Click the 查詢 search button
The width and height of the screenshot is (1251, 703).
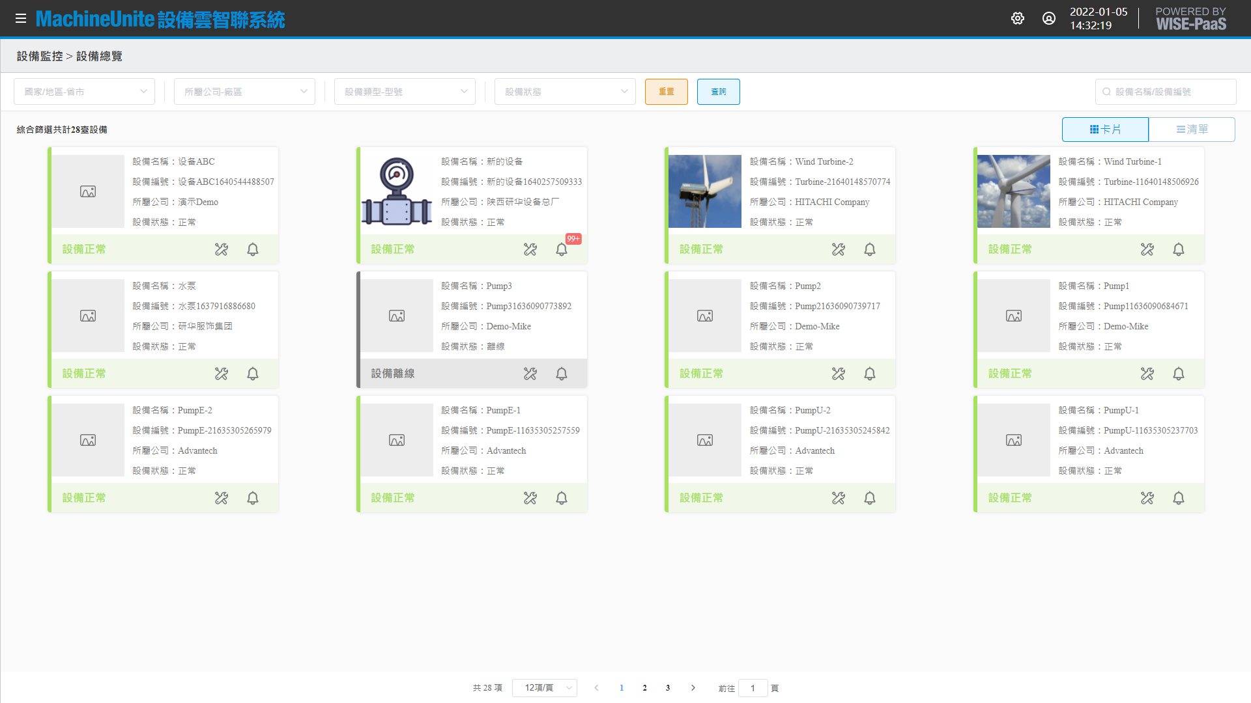(x=719, y=92)
